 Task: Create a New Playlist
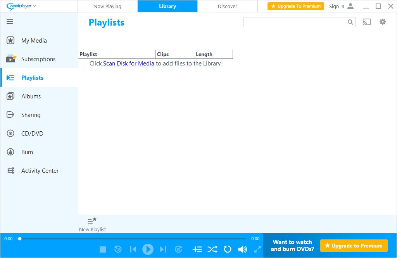[92, 225]
